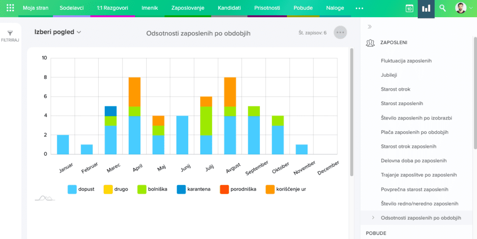
Task: Expand the Odsotnosti zaposlenih po obdobjih item
Action: click(x=373, y=218)
